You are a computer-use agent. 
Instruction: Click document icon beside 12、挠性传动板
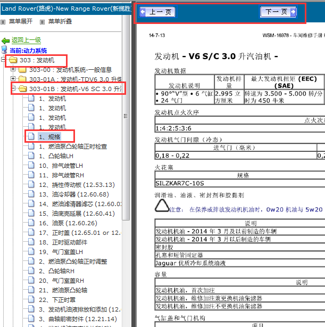(x=31, y=184)
